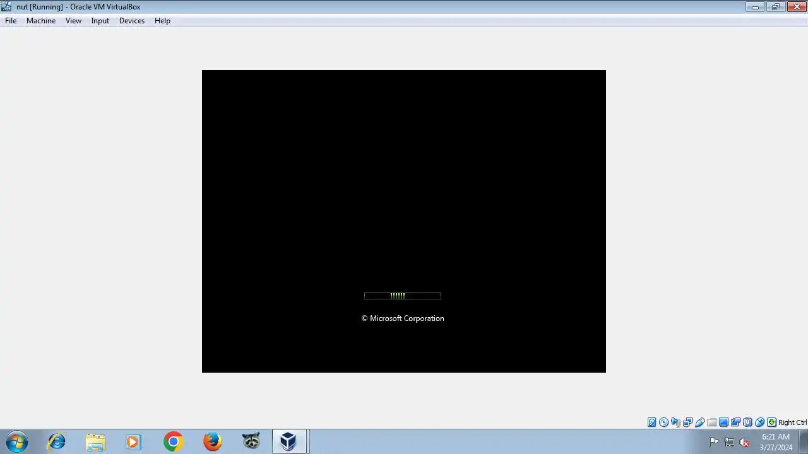This screenshot has height=454, width=808.
Task: Click the network adapters status icon
Action: tap(688, 422)
